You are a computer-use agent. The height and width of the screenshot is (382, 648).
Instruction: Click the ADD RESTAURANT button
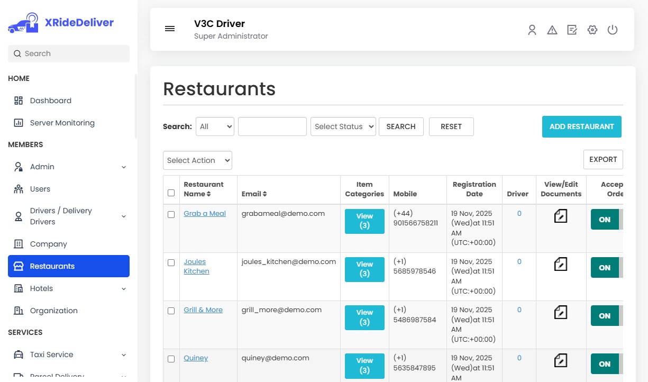pos(581,126)
